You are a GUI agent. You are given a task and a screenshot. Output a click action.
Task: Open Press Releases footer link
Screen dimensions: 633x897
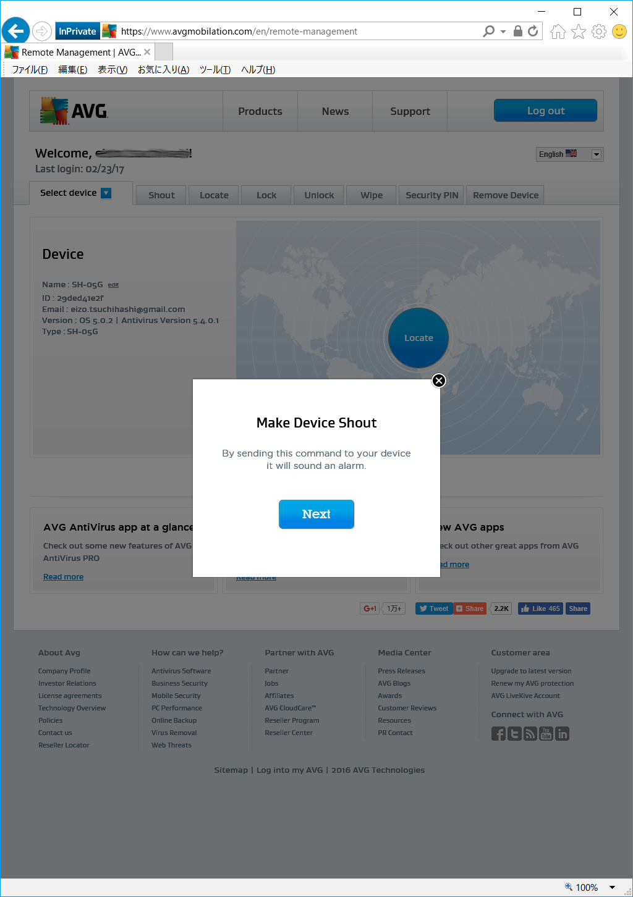(401, 671)
